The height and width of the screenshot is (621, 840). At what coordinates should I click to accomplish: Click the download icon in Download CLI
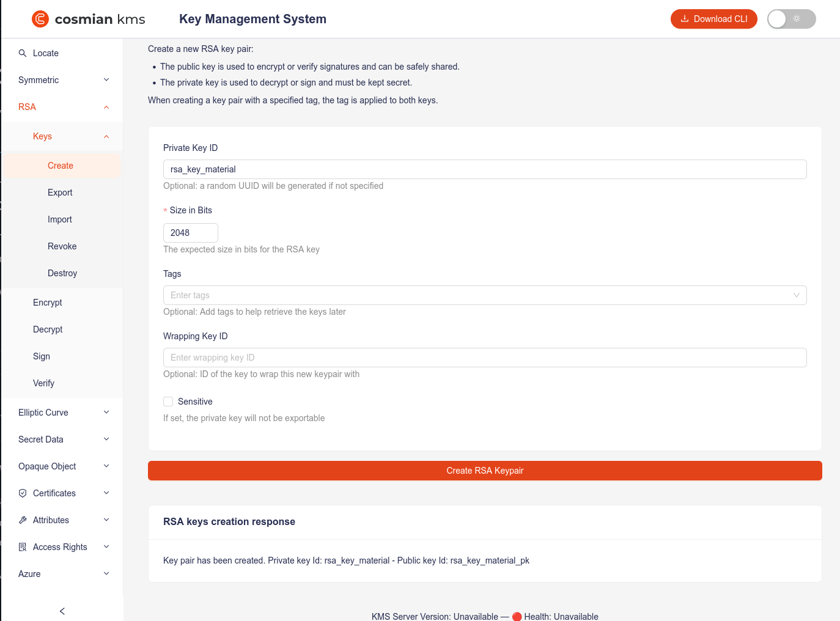[685, 19]
